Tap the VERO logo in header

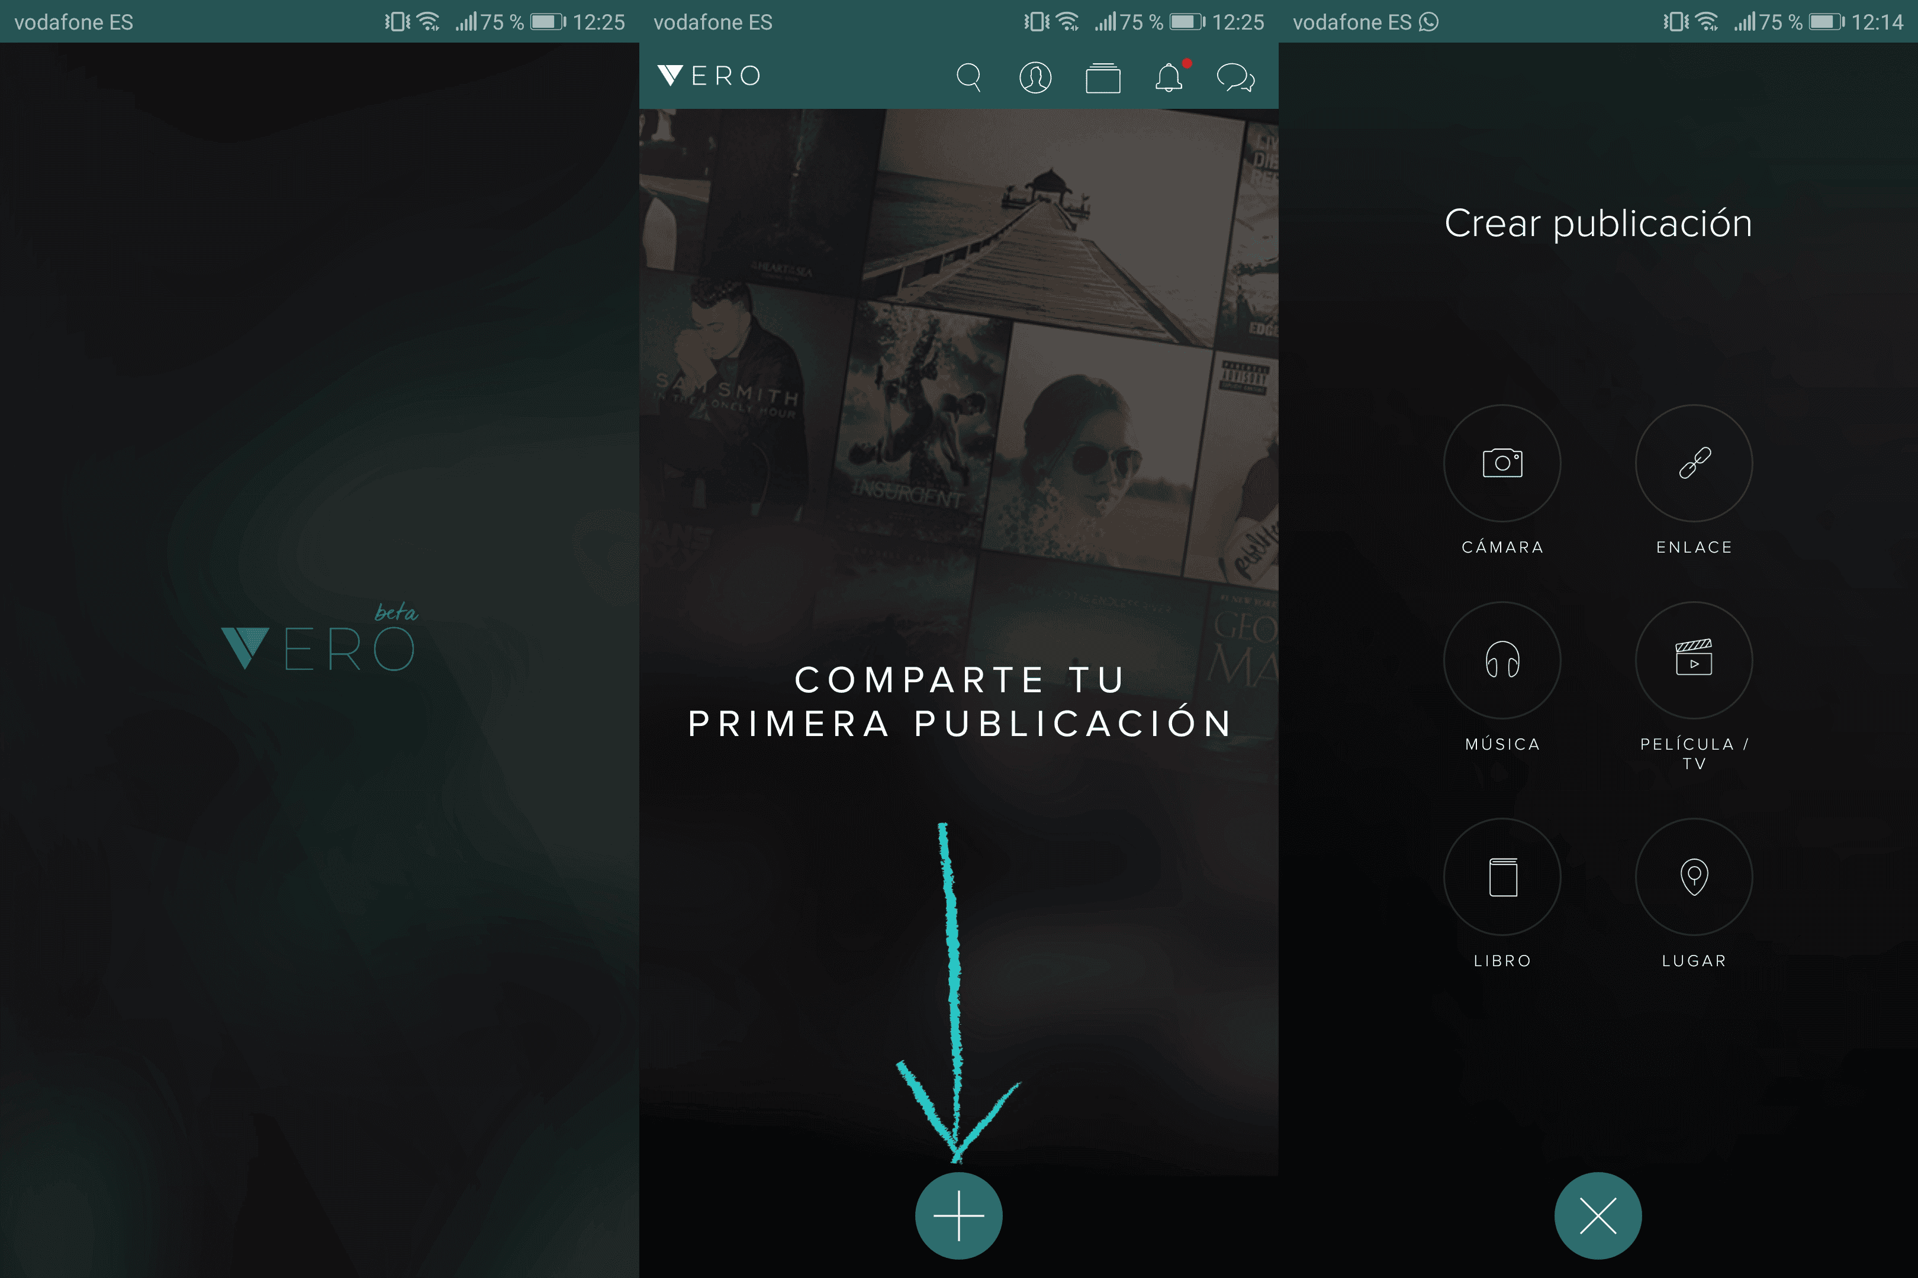coord(709,76)
